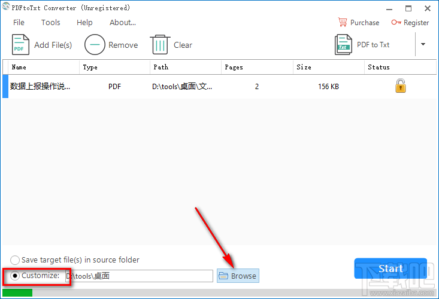This screenshot has width=439, height=299.
Task: Maximize the PDFtoTxt Converter window
Action: 408,8
